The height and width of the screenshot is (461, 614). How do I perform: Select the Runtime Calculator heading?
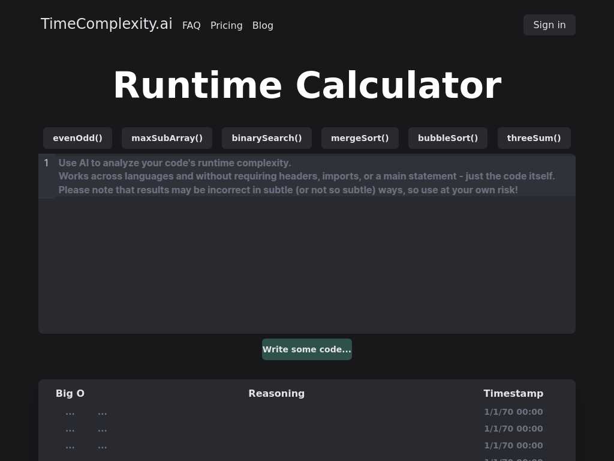pos(308,85)
